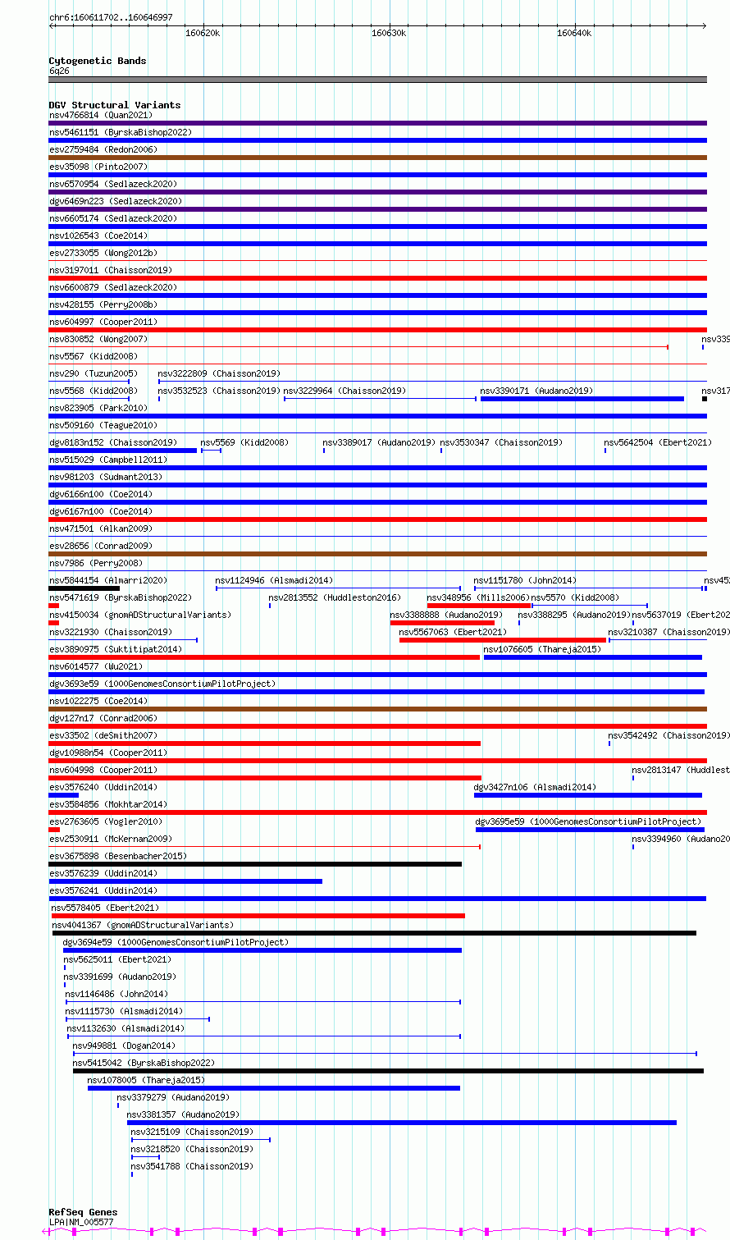
Task: Open variant esv2763605 (Vogler2010)
Action: 105,821
